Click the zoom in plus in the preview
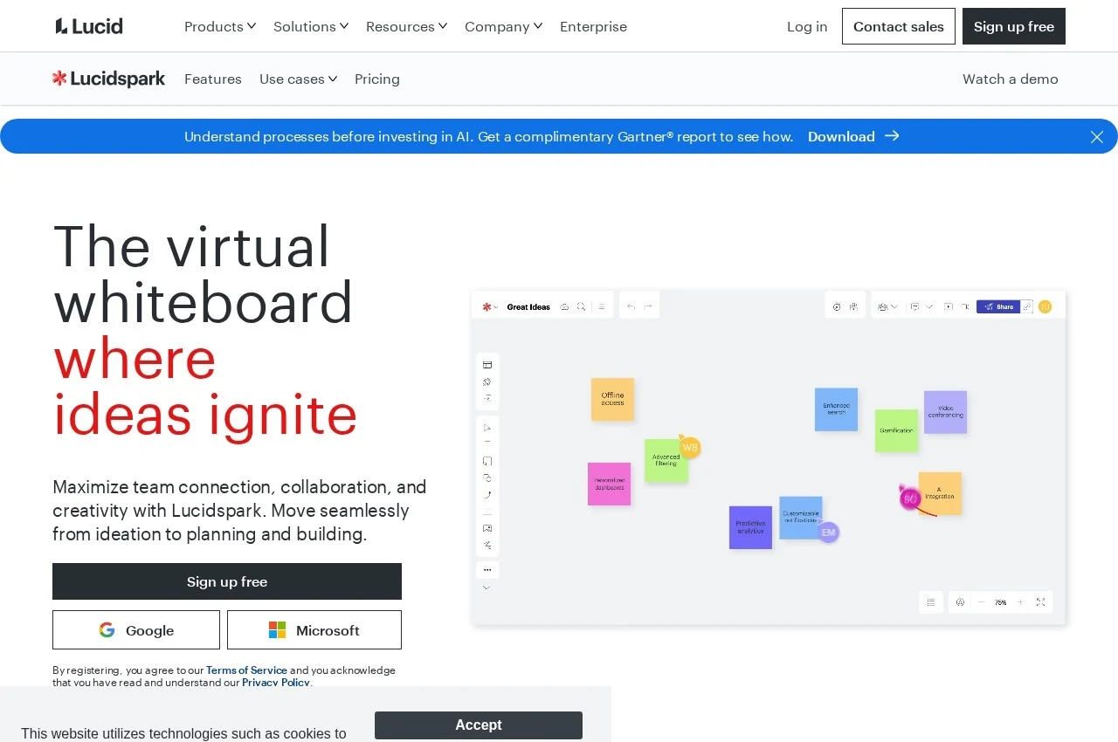 pos(1020,602)
